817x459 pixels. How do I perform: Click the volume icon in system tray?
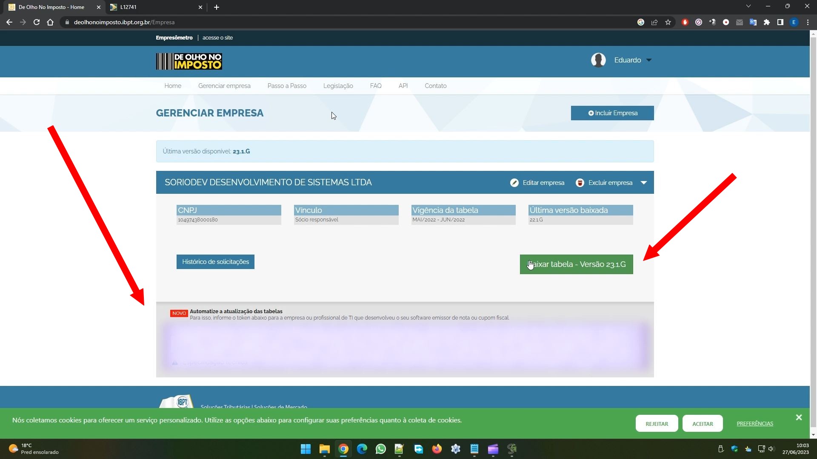pos(771,449)
